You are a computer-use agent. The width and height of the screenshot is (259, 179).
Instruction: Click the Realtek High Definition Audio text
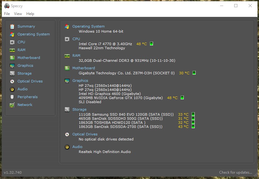(104, 152)
